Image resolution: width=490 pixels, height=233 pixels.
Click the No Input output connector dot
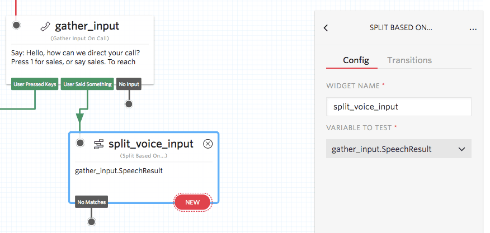(x=129, y=104)
